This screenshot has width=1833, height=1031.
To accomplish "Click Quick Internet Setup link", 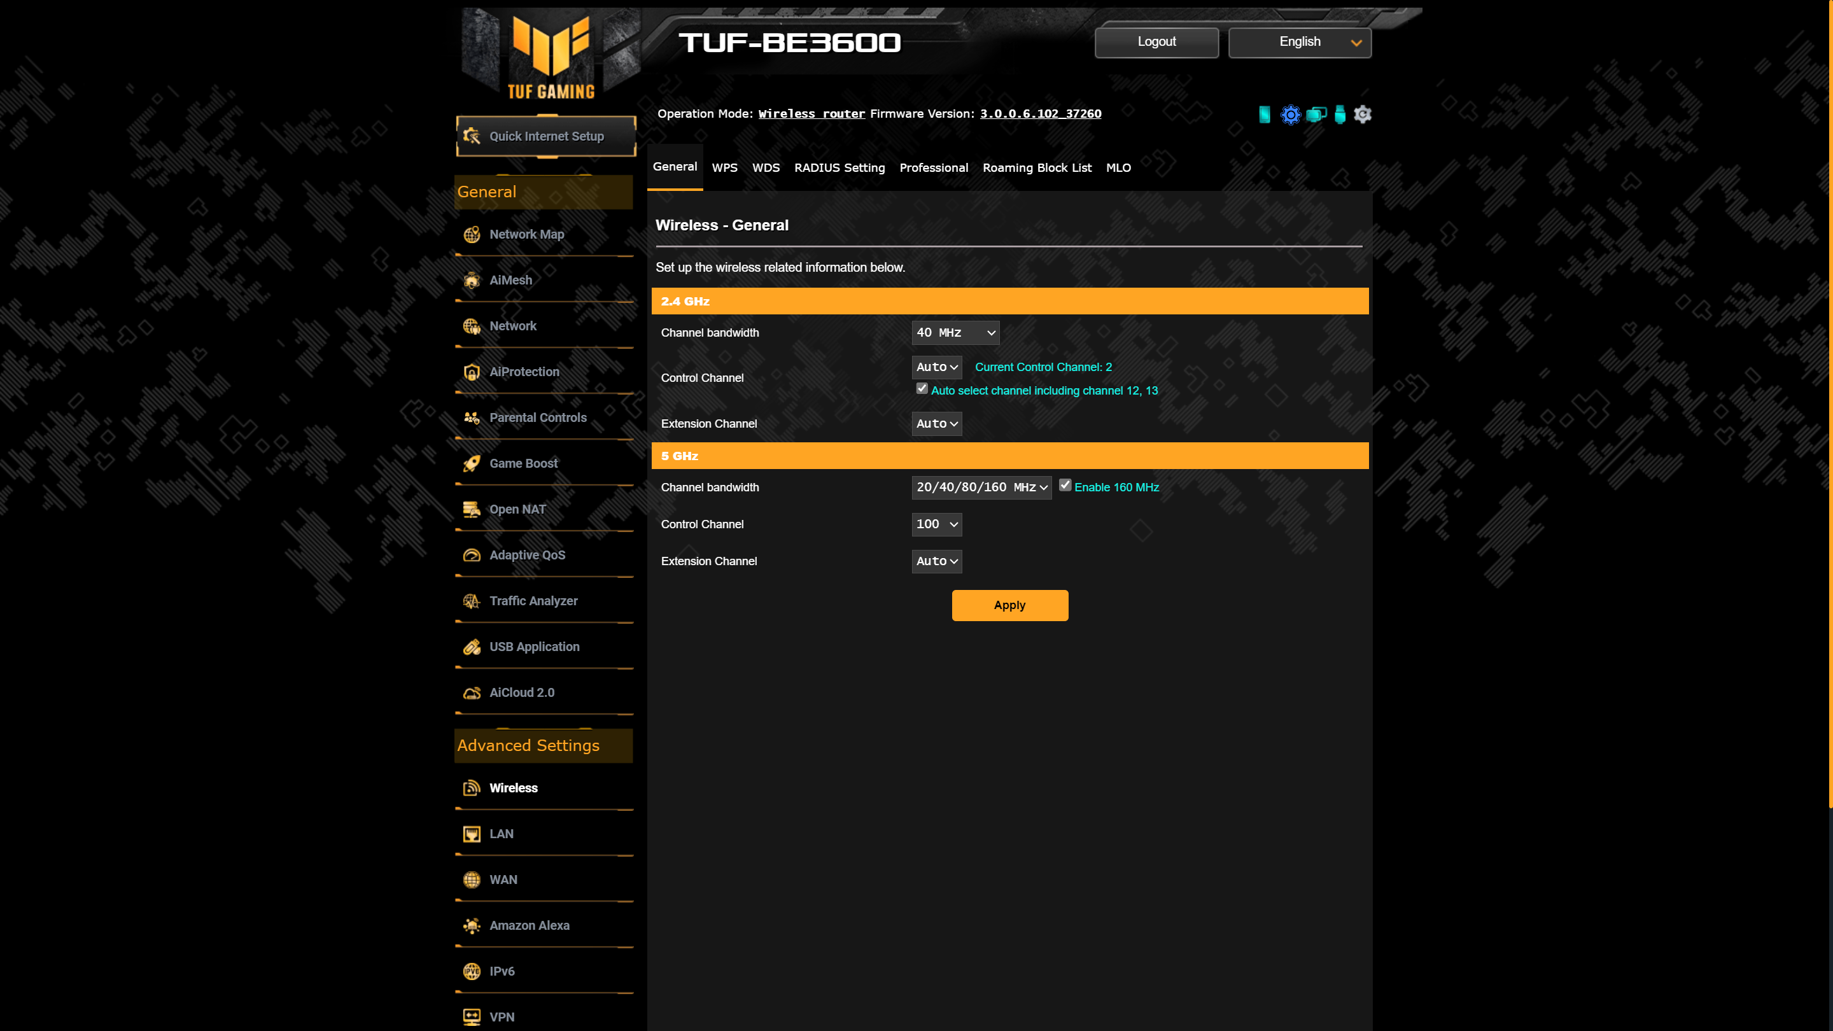I will point(546,136).
